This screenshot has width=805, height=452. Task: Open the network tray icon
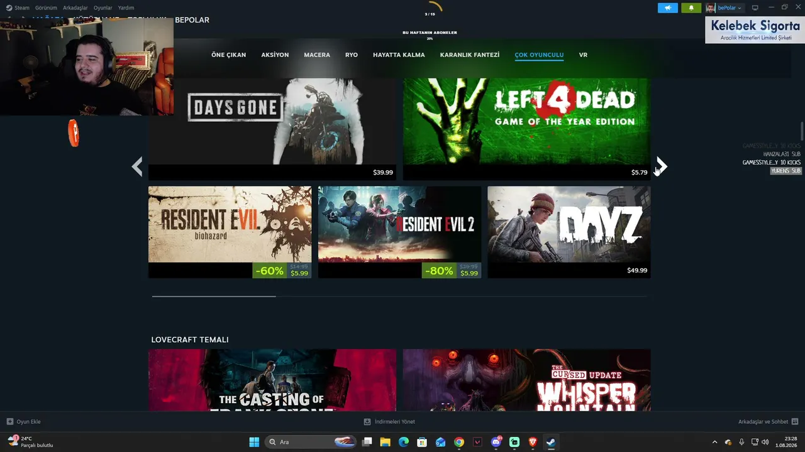pos(755,442)
